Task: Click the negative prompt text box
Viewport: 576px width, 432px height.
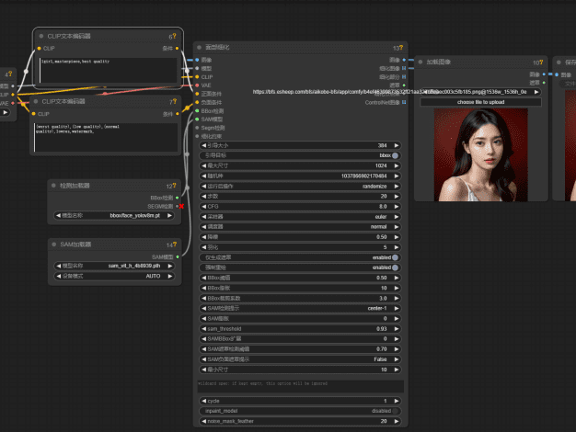Action: (106, 137)
